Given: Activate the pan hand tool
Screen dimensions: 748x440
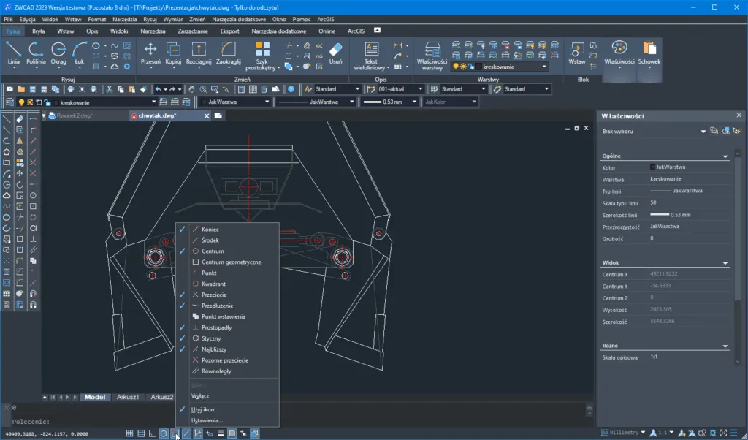Looking at the screenshot, I should (191, 89).
